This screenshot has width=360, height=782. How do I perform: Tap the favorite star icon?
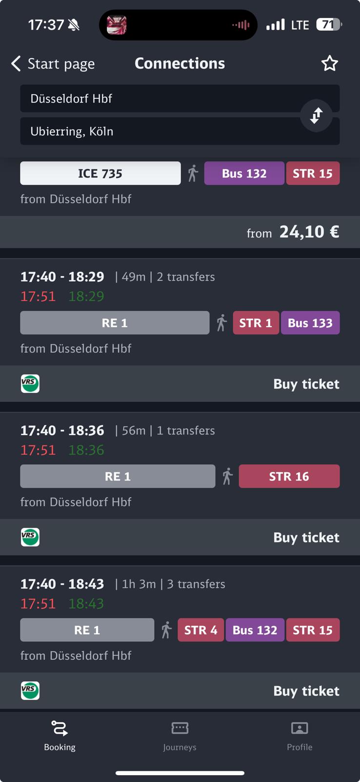(329, 64)
